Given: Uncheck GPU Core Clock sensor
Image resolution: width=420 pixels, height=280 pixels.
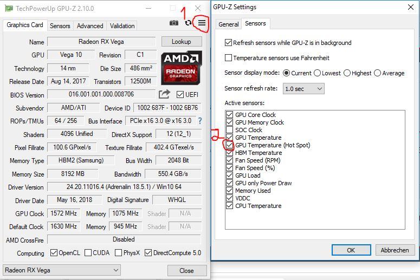Looking at the screenshot, I should 230,115.
